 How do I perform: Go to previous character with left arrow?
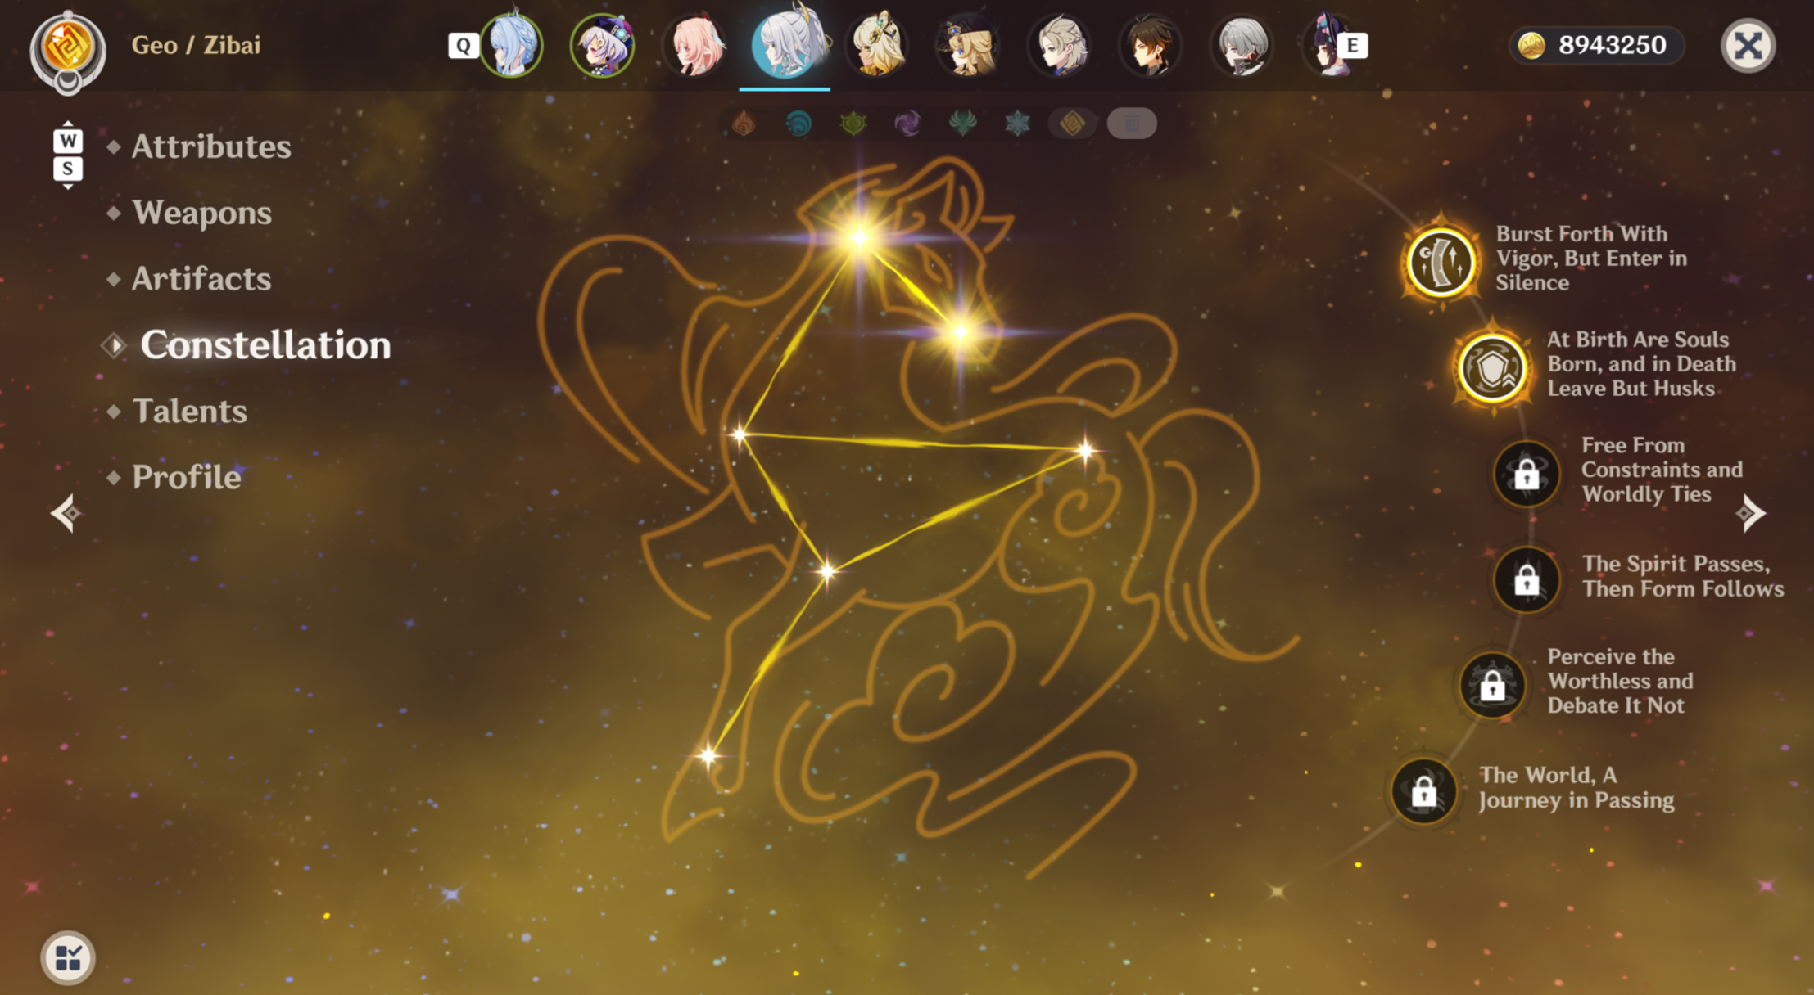66,513
